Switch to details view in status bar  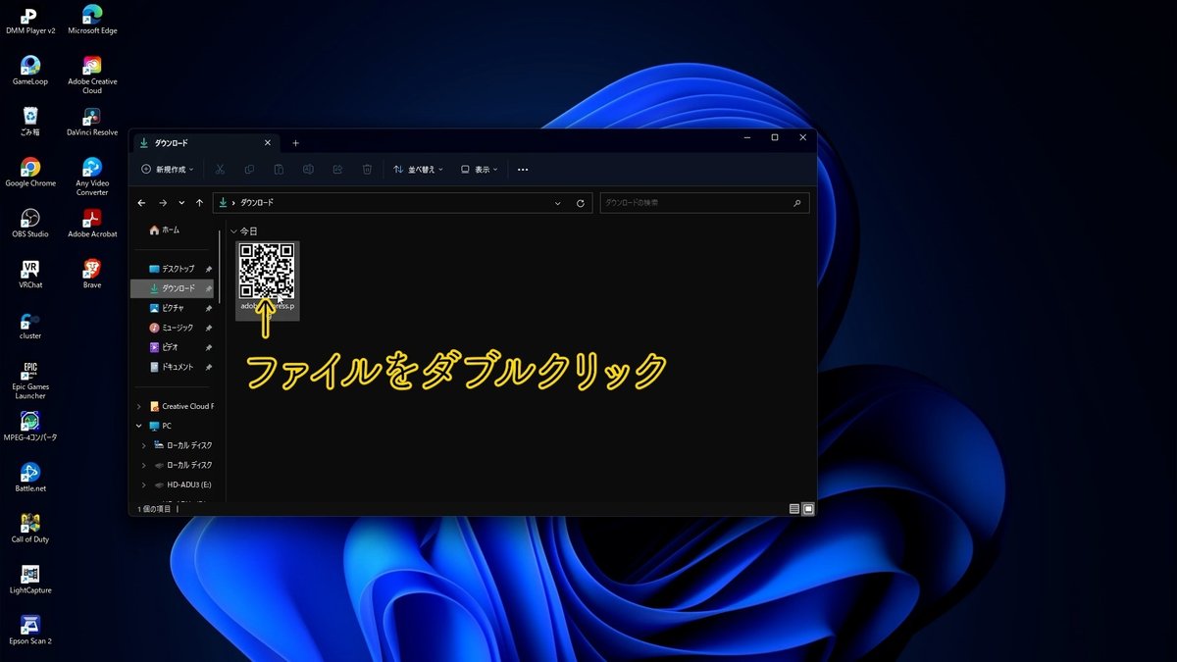794,509
